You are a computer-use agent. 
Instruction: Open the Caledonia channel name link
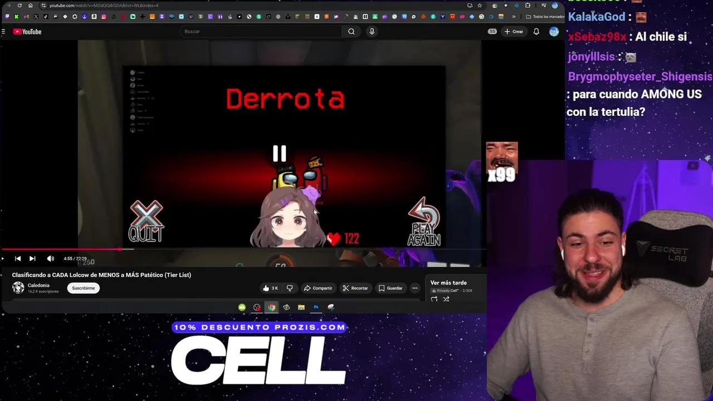tap(38, 285)
